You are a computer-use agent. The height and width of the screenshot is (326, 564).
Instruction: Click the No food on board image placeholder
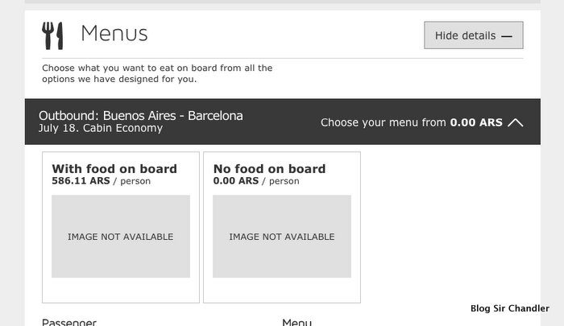click(282, 237)
